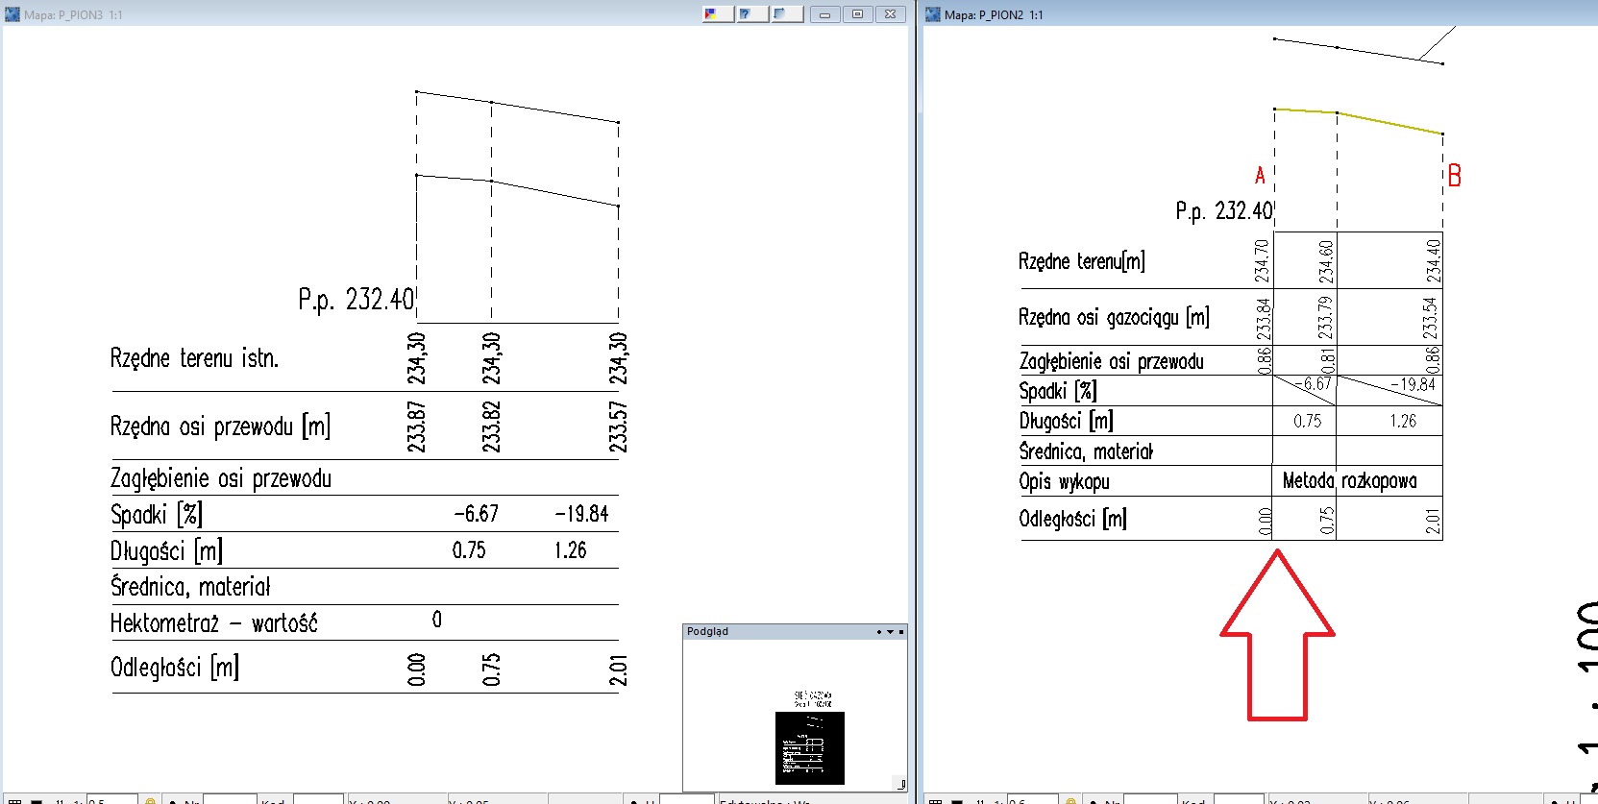Screen dimensions: 1598x804
Task: Click the grid icon in P_PION3 status bar
Action: (x=14, y=800)
